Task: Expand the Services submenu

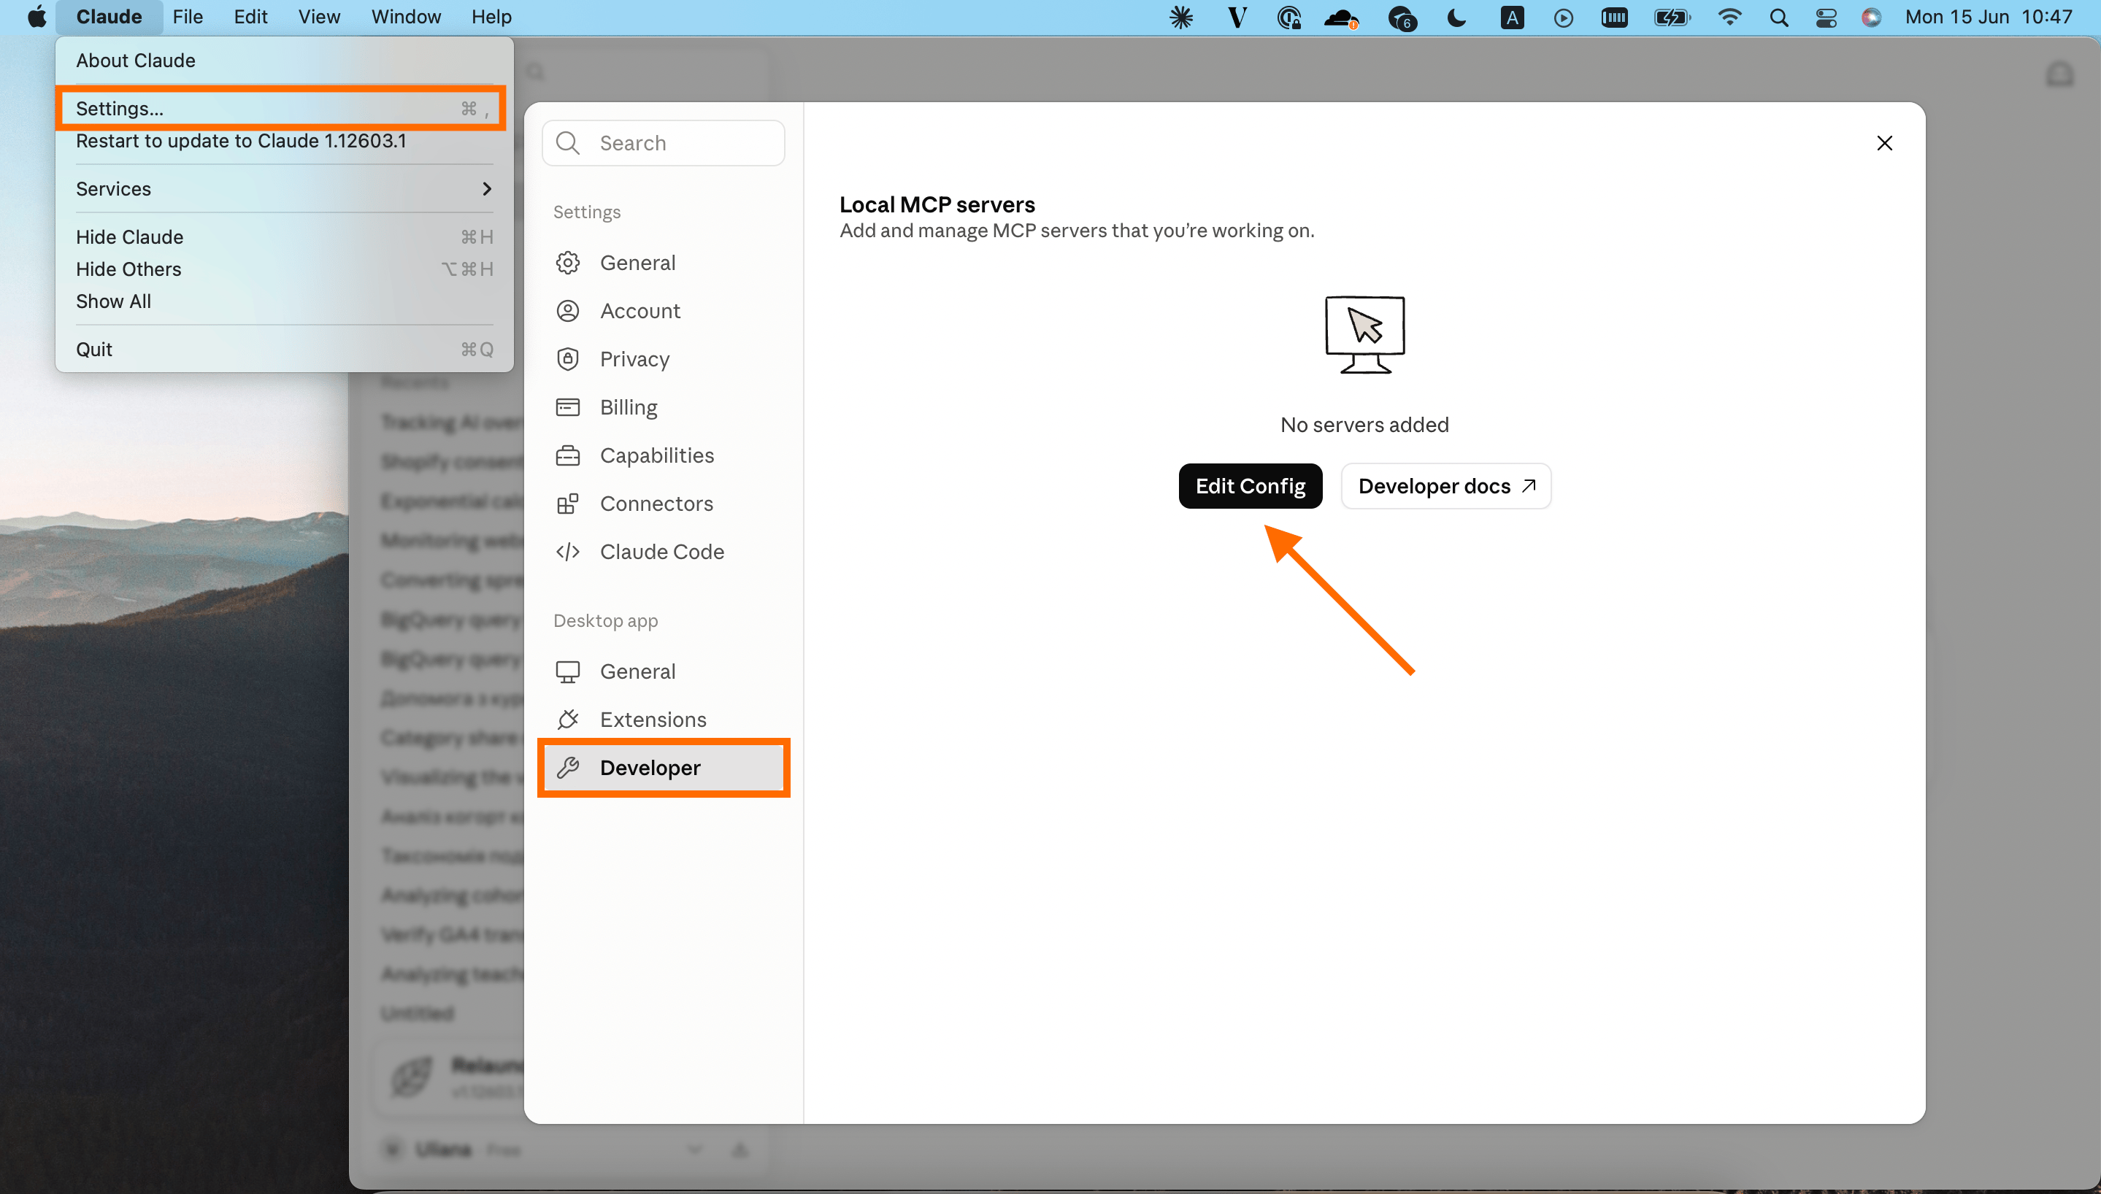Action: pyautogui.click(x=285, y=188)
